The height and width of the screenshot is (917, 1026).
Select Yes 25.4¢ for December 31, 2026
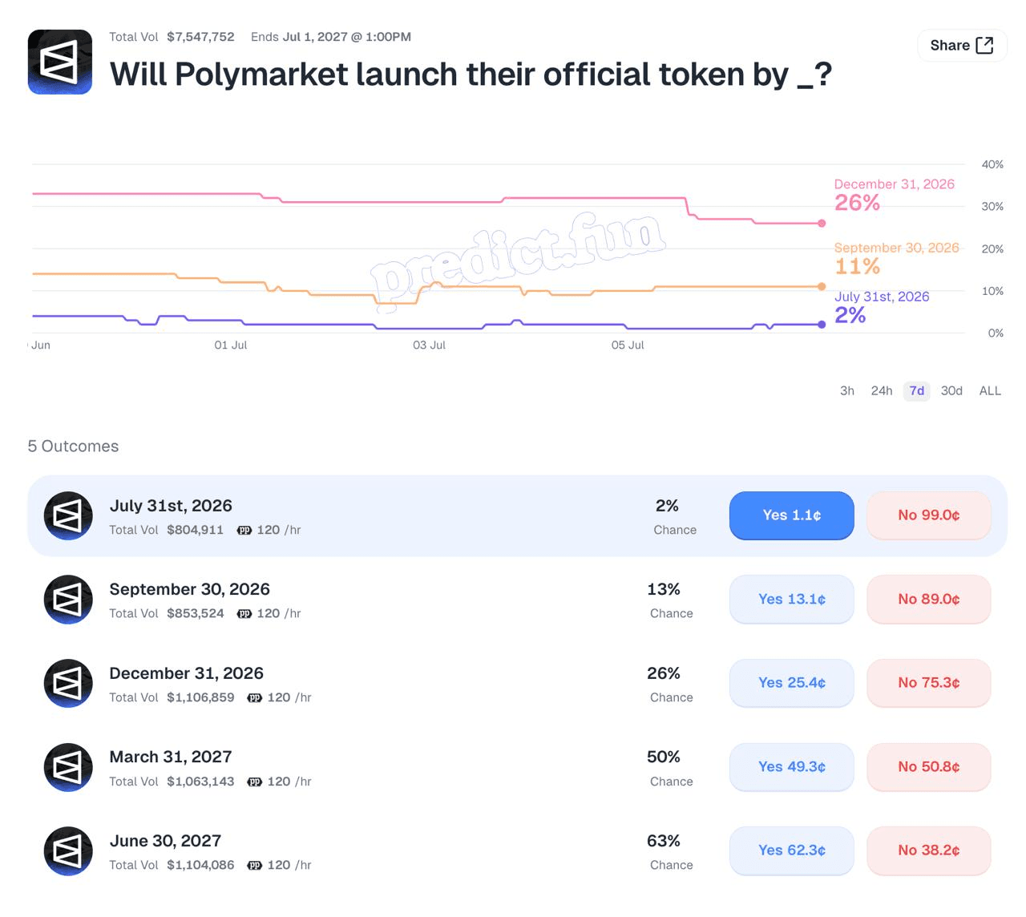[x=792, y=683]
